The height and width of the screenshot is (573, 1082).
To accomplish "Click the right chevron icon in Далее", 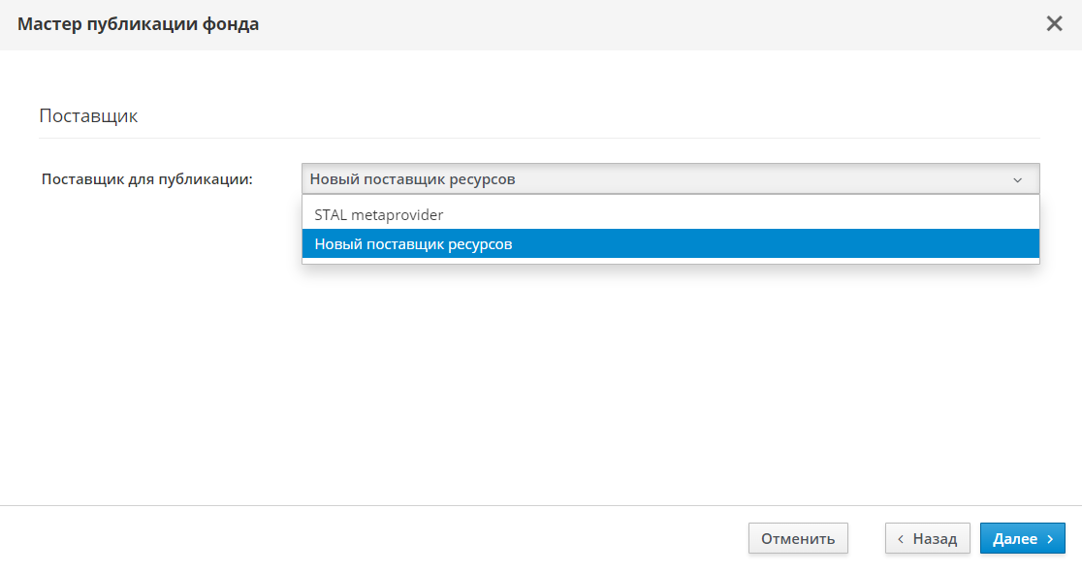I will 1049,539.
